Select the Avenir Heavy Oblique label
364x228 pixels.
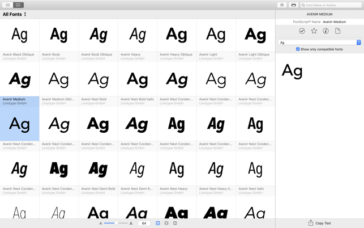coord(176,54)
